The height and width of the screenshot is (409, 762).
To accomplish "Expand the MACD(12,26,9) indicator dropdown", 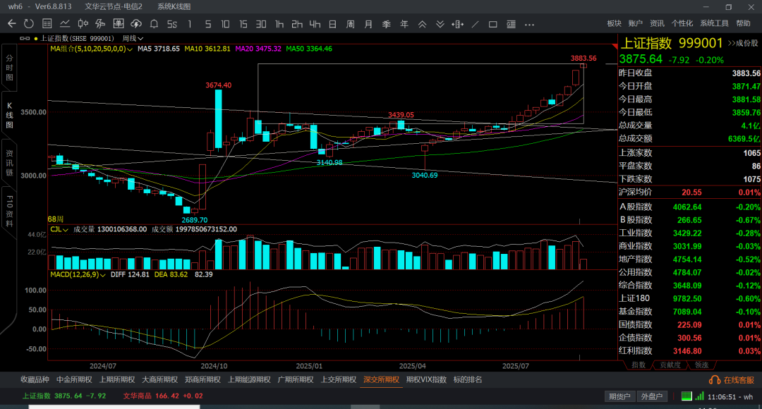I will point(102,275).
